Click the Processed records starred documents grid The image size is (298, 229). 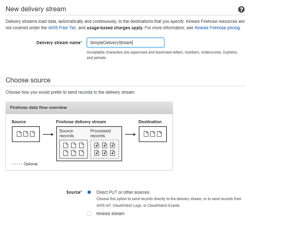point(105,149)
